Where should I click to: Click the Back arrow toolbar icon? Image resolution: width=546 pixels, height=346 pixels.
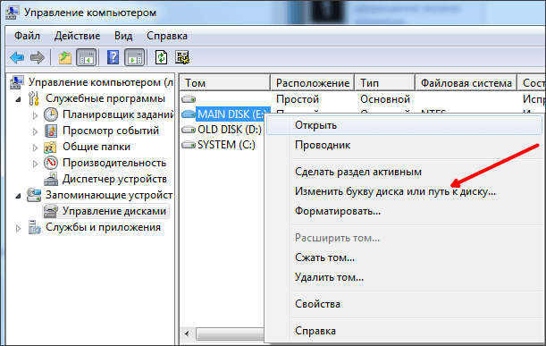point(17,57)
